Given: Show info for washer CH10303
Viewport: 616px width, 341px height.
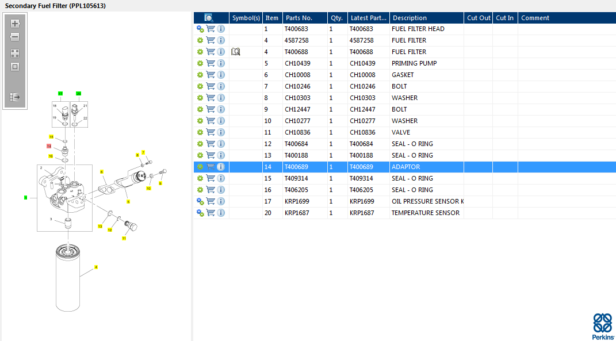Looking at the screenshot, I should pos(221,97).
